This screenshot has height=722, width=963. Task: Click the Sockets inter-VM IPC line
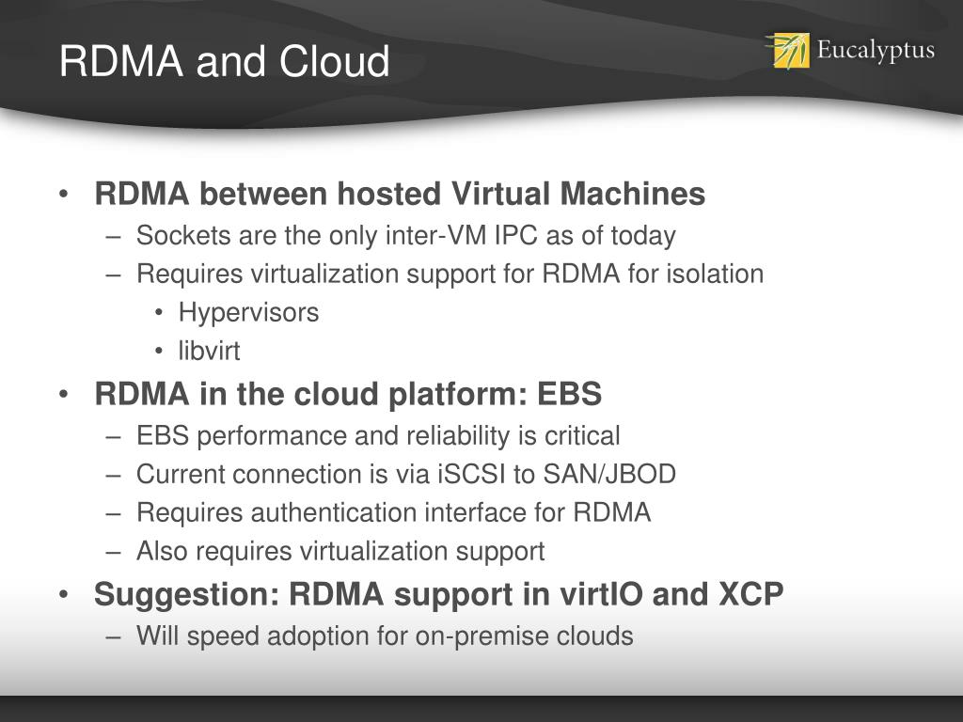coord(406,235)
